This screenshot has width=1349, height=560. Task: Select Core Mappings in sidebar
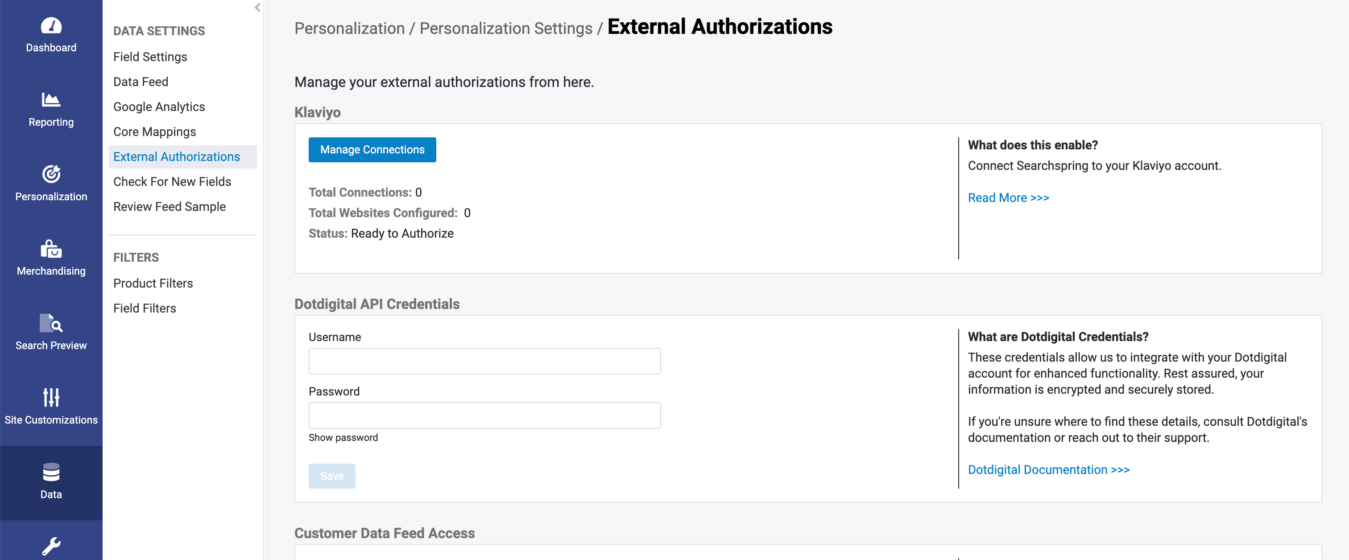point(154,132)
